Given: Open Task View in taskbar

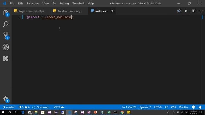Looking at the screenshot, I should [16, 112].
